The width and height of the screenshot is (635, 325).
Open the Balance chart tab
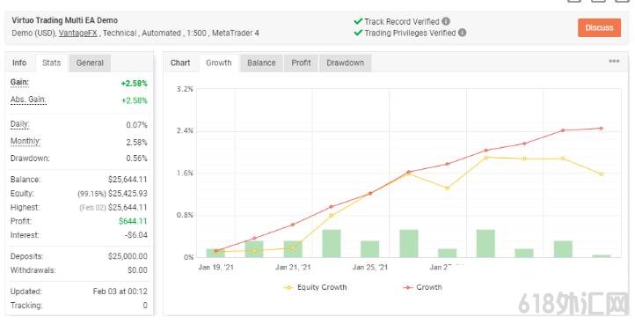pos(261,63)
